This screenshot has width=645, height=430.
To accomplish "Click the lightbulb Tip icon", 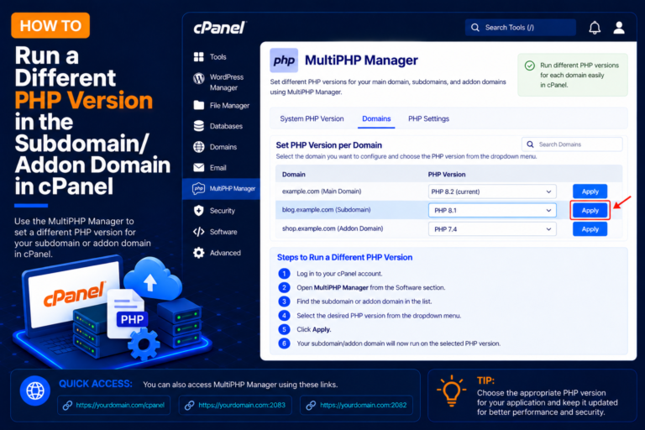I will (x=451, y=391).
